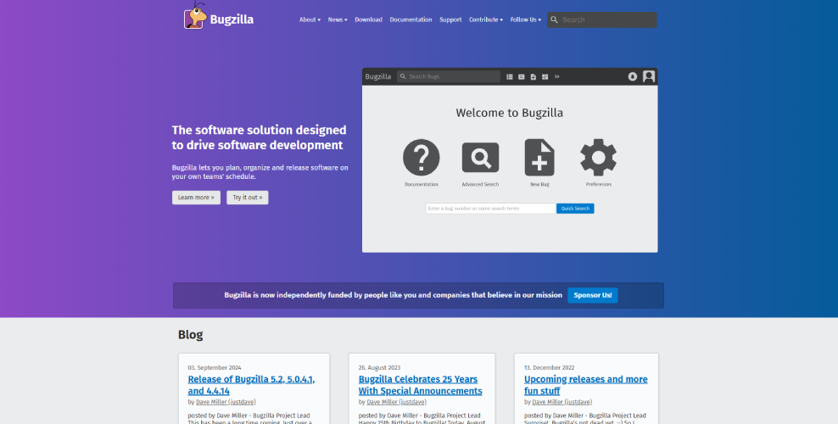Click the double-chevron overflow icon in demo toolbar
838x424 pixels.
(557, 76)
